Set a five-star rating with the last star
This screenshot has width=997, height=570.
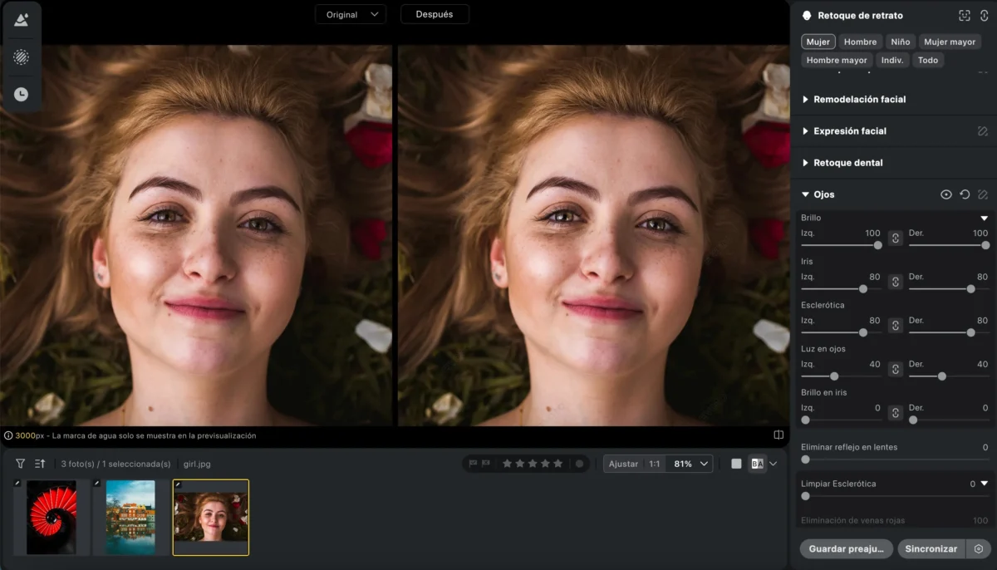558,464
